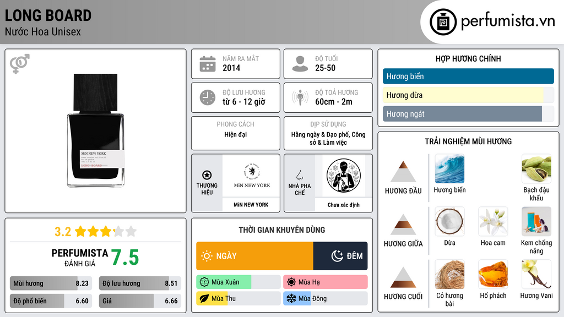
Task: Open the Kem chống nắng sunscreen image
Action: tap(536, 221)
